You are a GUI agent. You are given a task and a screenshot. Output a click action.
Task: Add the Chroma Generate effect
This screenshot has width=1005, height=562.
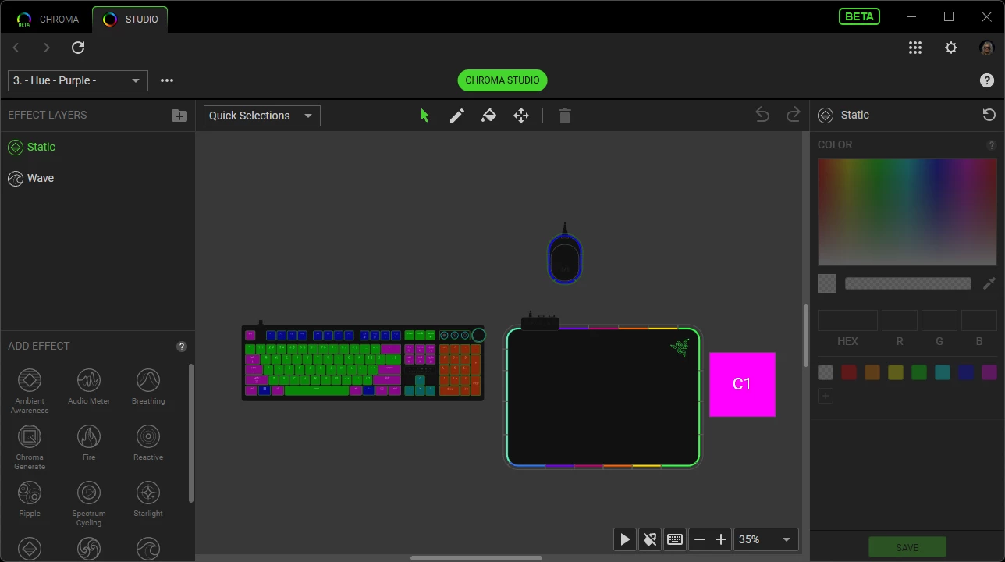pyautogui.click(x=30, y=446)
